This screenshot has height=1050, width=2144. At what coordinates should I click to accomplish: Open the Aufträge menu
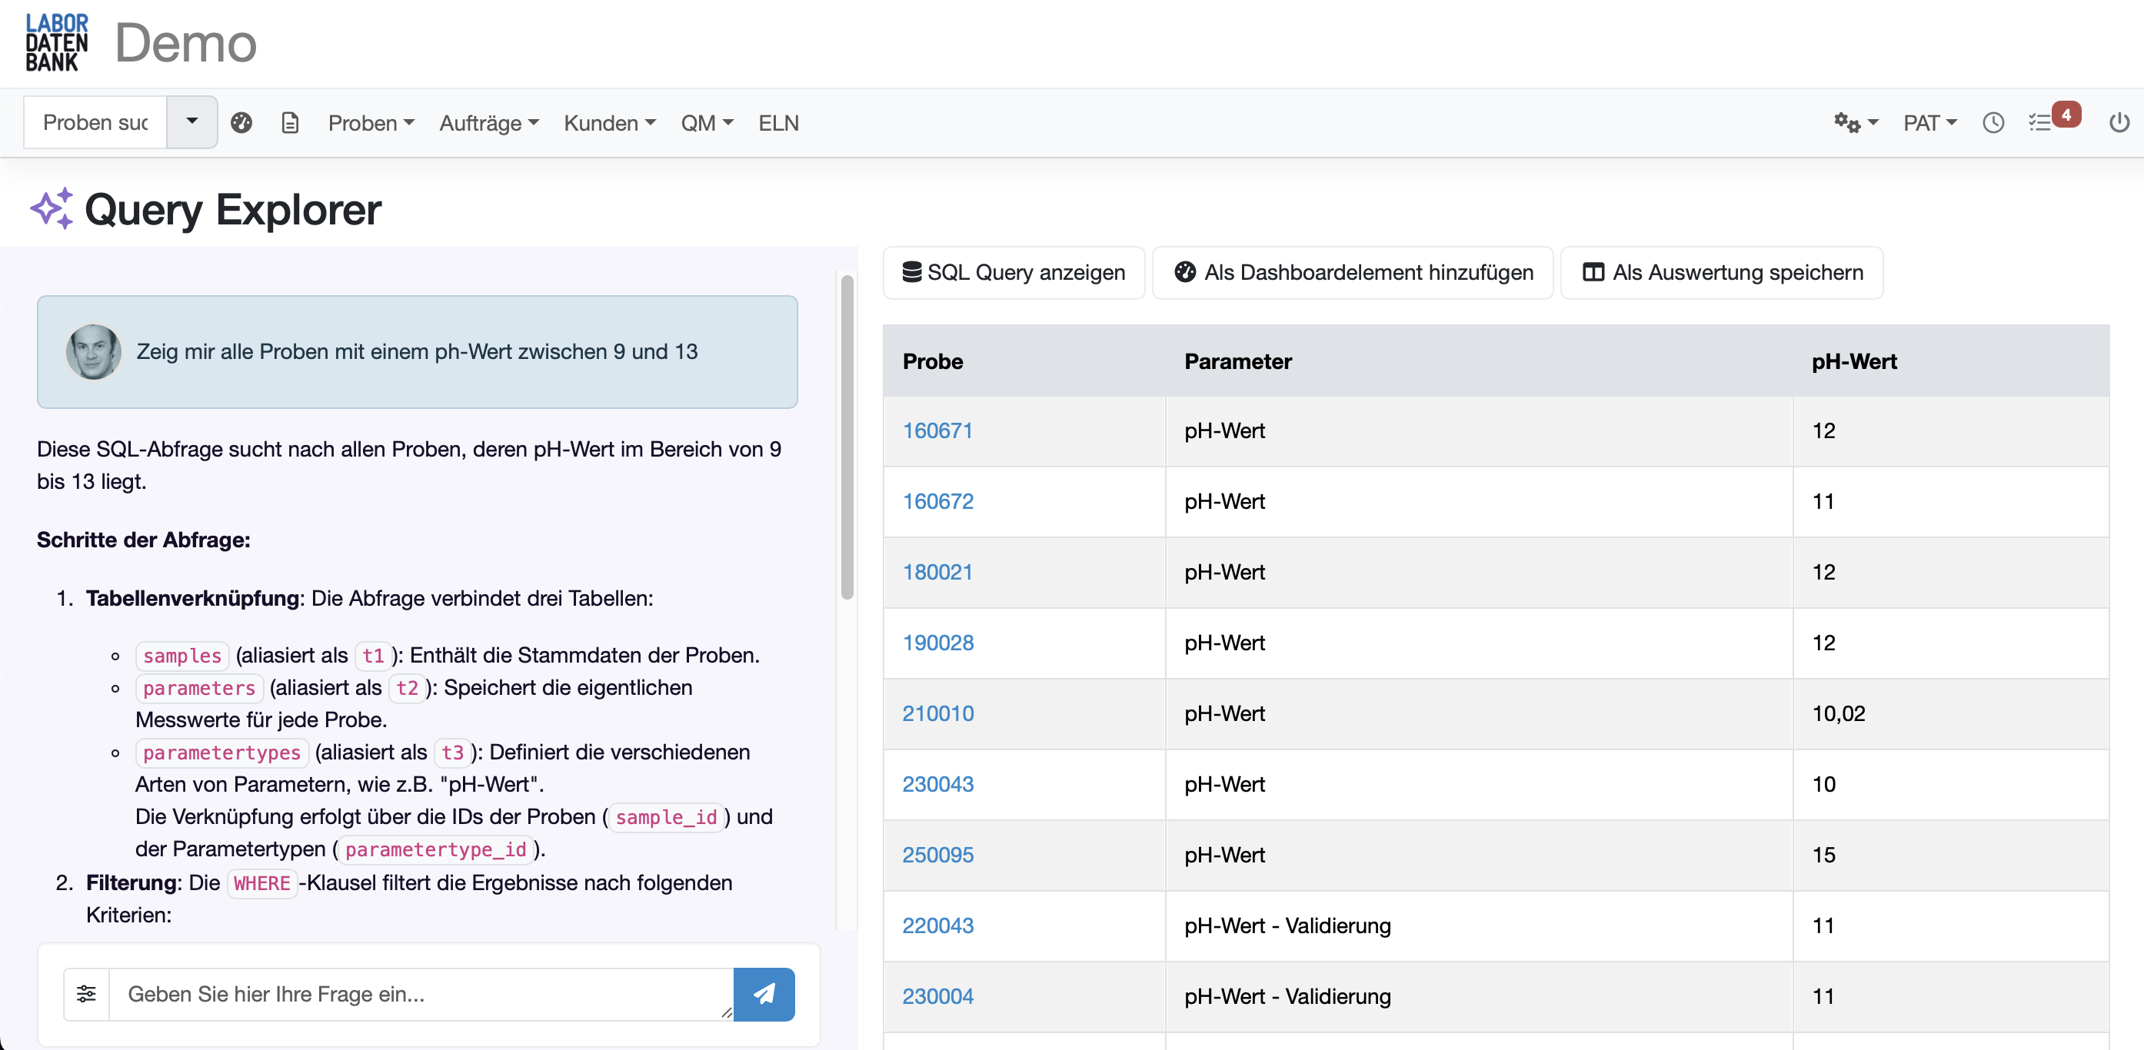488,123
